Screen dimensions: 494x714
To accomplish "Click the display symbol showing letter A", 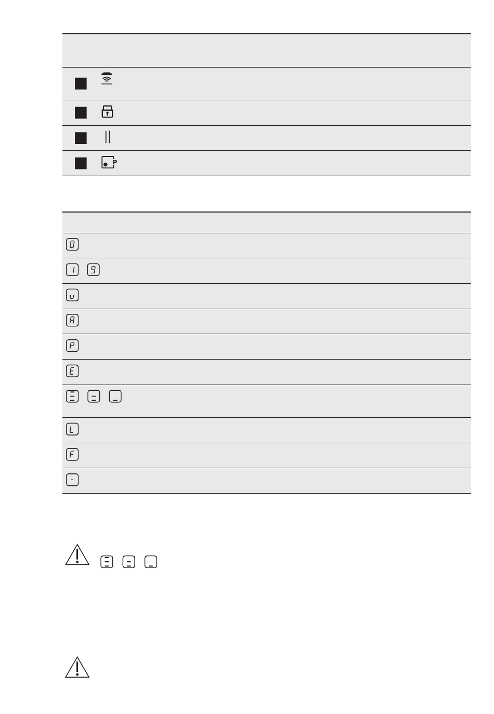I will [x=72, y=320].
